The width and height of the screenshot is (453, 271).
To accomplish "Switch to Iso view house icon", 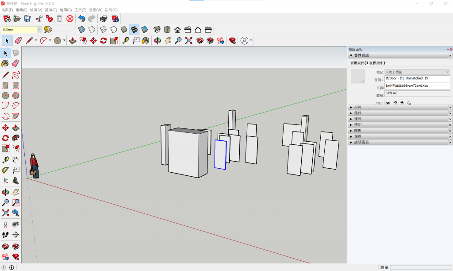I will [x=157, y=30].
